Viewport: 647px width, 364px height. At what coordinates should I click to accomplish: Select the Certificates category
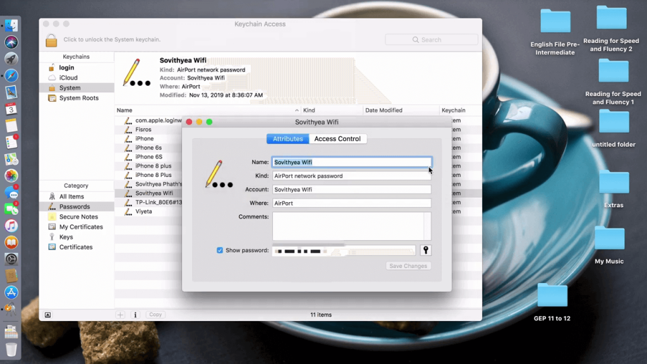[x=76, y=247]
